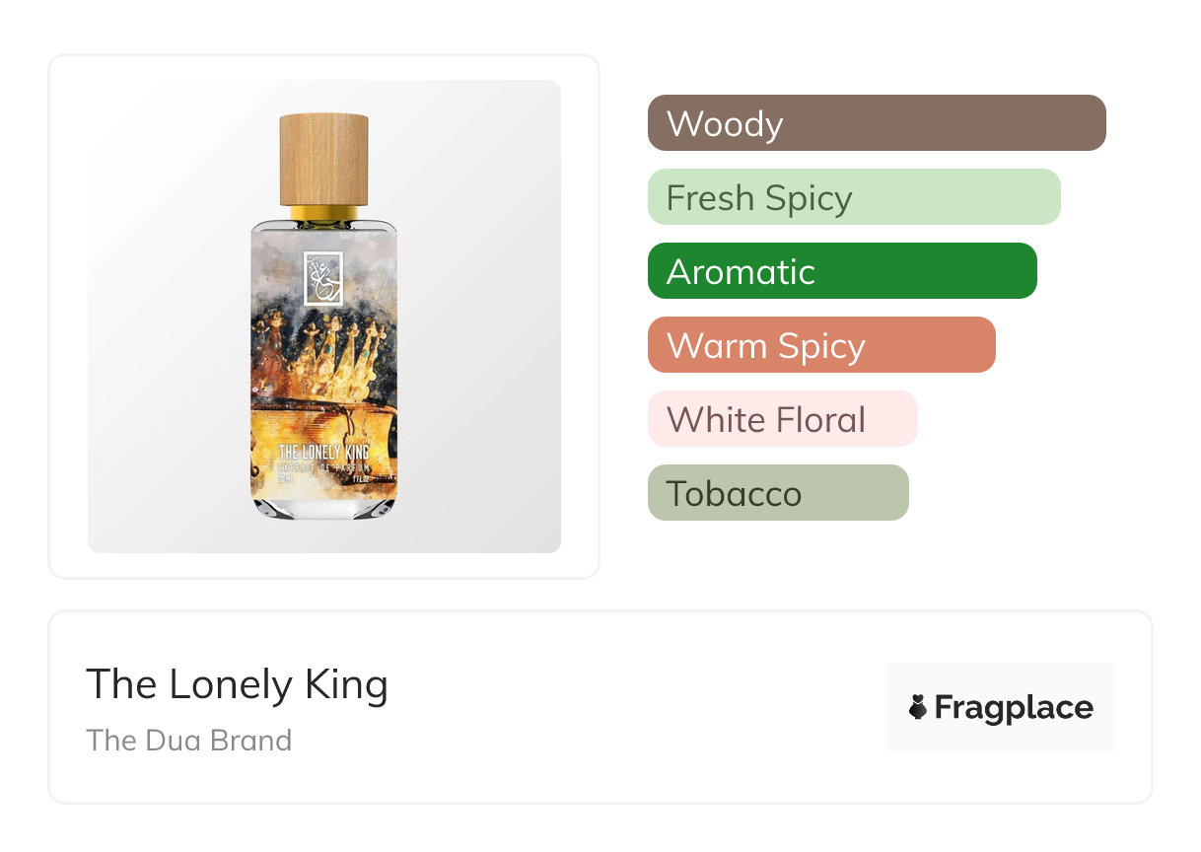This screenshot has width=1201, height=852.
Task: Click "THE LONELY KING" text on bottle
Action: (x=322, y=455)
